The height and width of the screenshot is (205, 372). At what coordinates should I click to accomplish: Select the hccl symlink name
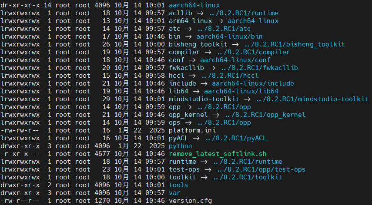point(176,76)
